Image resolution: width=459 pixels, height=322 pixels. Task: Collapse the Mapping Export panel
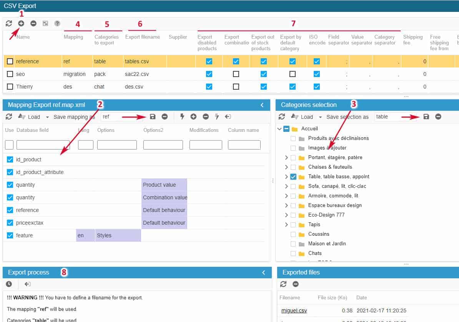tap(262, 105)
